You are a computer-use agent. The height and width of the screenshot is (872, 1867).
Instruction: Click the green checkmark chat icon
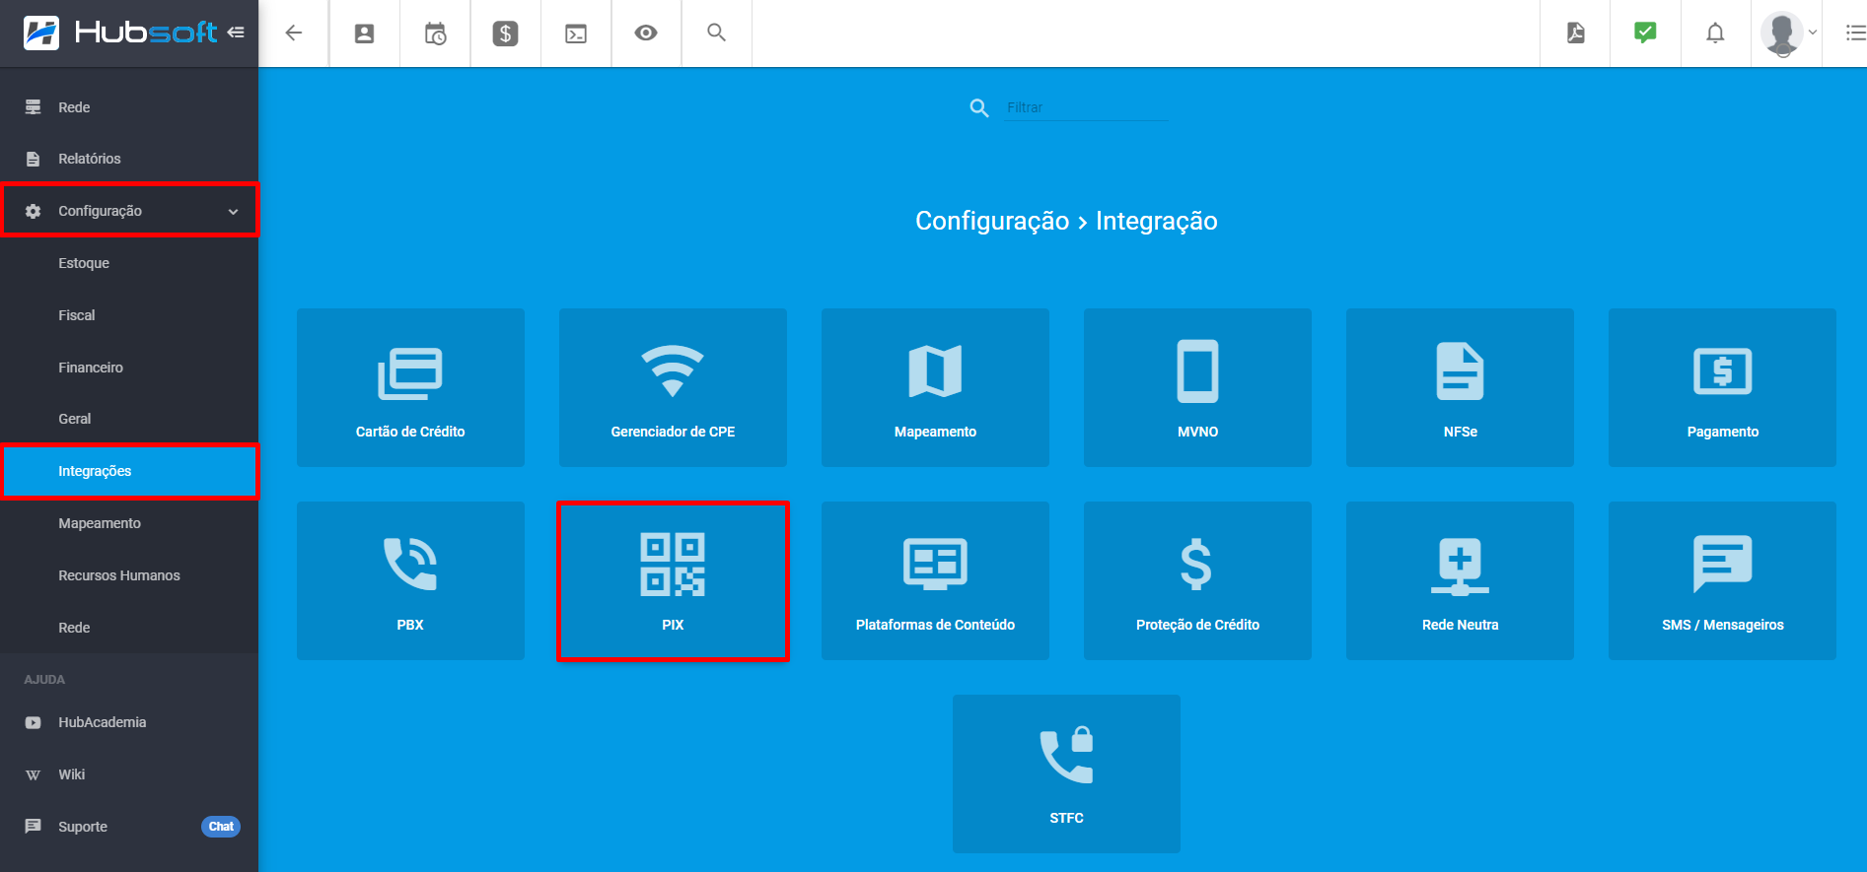click(1645, 33)
